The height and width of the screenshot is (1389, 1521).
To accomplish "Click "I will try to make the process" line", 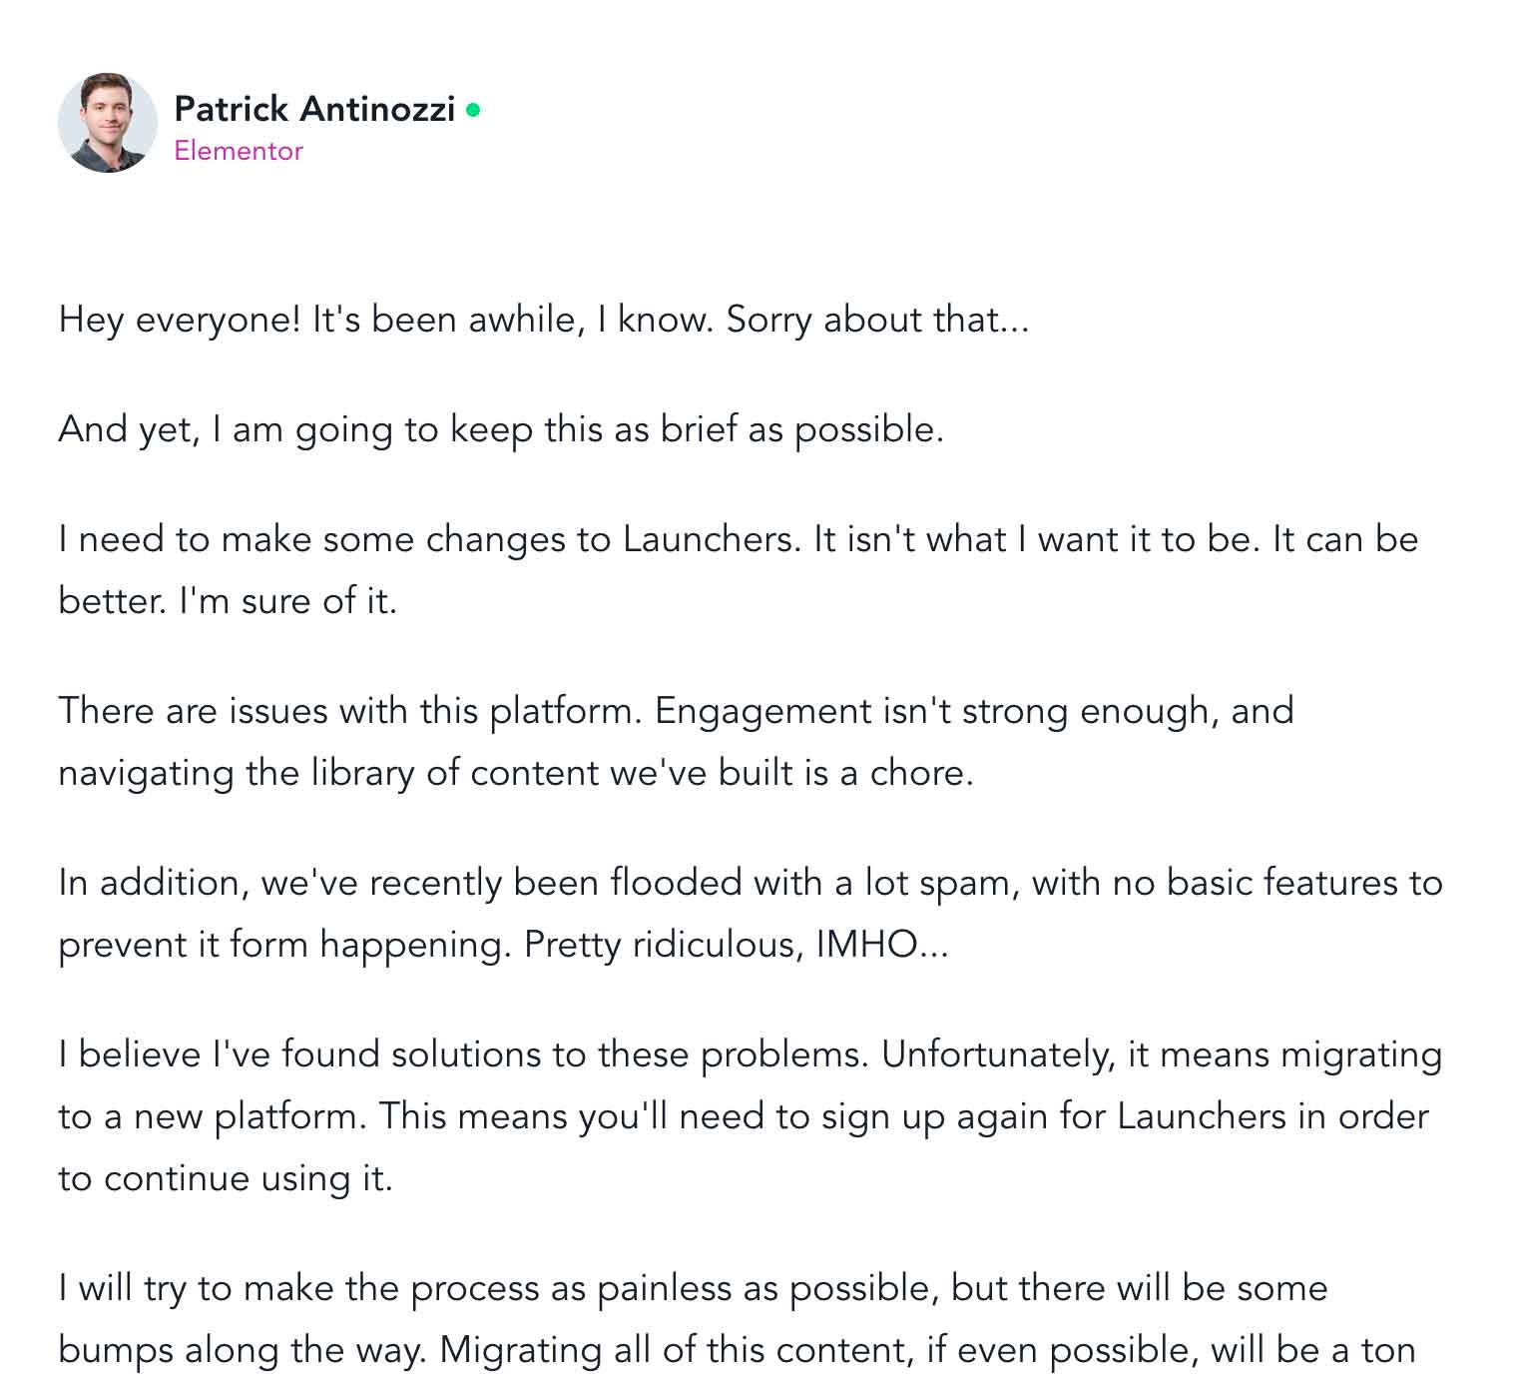I will 693,1289.
